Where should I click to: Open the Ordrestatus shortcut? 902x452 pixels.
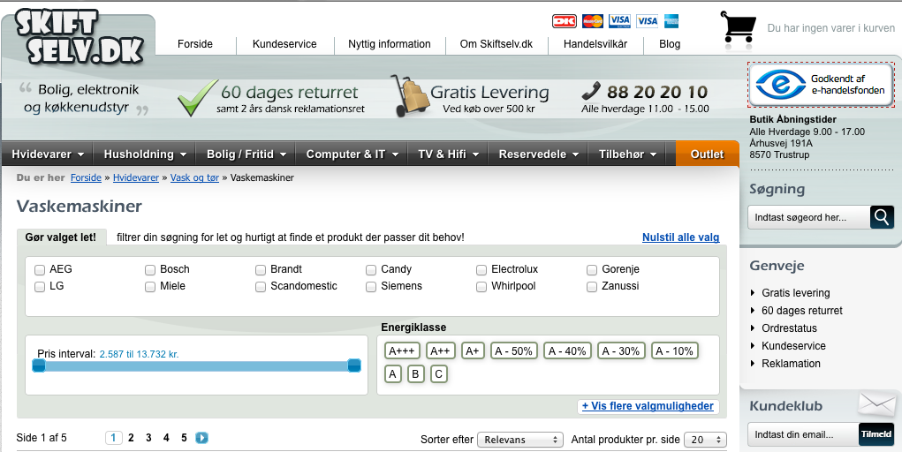[x=789, y=328]
